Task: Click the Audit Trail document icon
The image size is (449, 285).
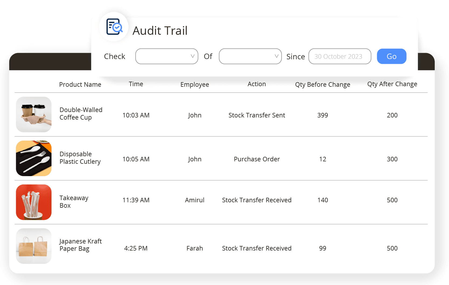Action: tap(114, 26)
